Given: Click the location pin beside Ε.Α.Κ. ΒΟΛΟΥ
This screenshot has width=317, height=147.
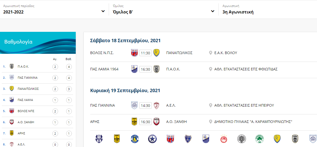Looking at the screenshot, I should [211, 53].
